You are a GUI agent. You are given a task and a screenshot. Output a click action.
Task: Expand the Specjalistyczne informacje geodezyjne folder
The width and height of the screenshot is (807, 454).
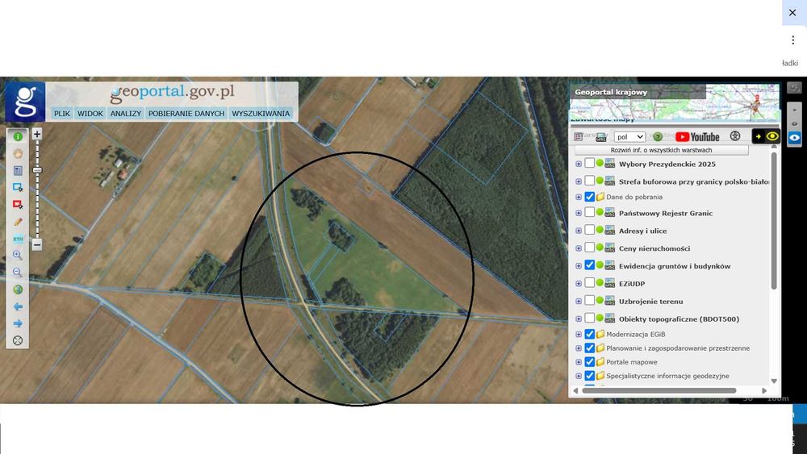pos(579,376)
